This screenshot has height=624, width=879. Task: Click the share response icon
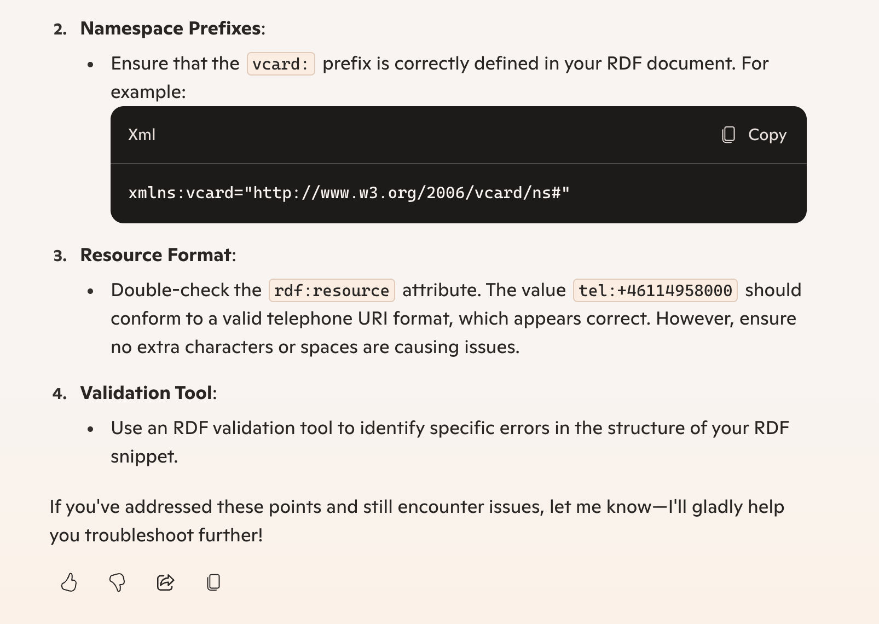165,582
